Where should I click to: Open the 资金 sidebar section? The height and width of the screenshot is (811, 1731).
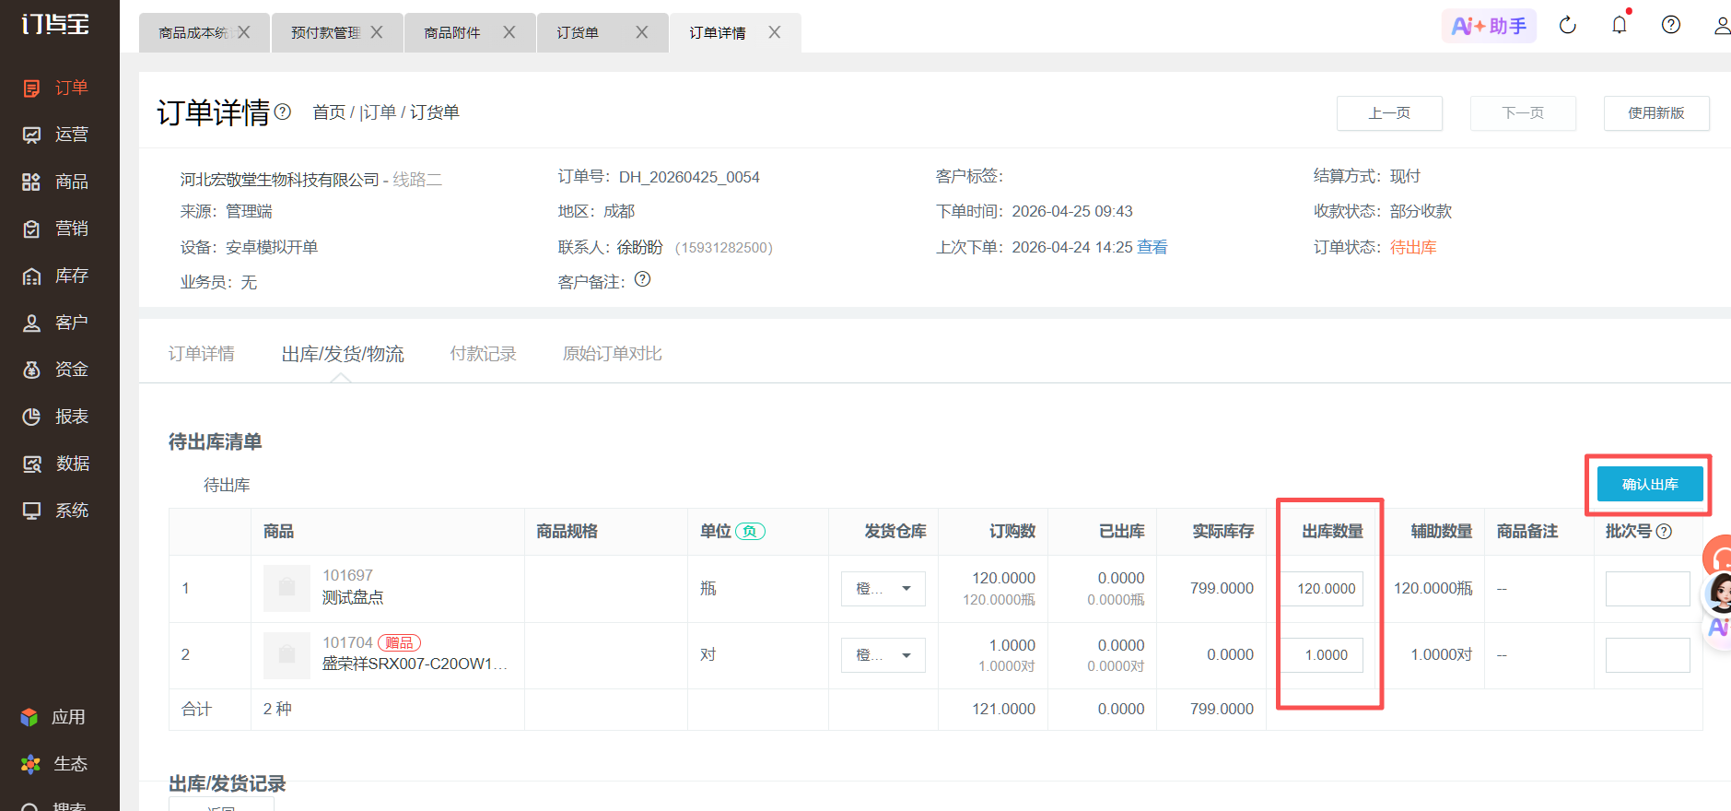pos(55,370)
